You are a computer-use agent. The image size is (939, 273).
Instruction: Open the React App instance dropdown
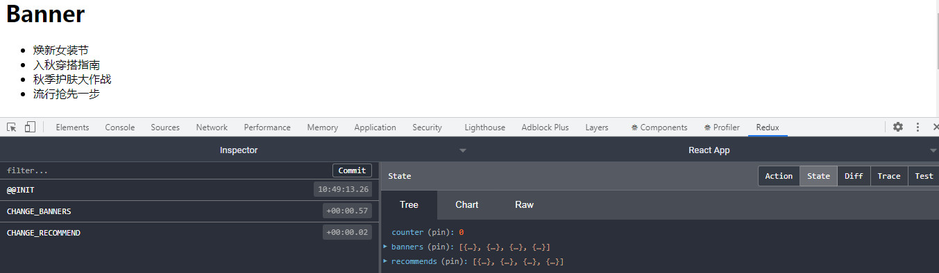click(709, 150)
